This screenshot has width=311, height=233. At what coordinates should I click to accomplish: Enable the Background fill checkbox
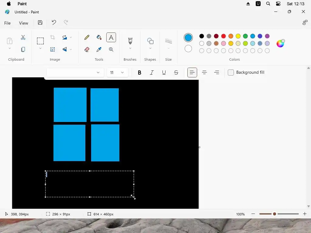231,73
